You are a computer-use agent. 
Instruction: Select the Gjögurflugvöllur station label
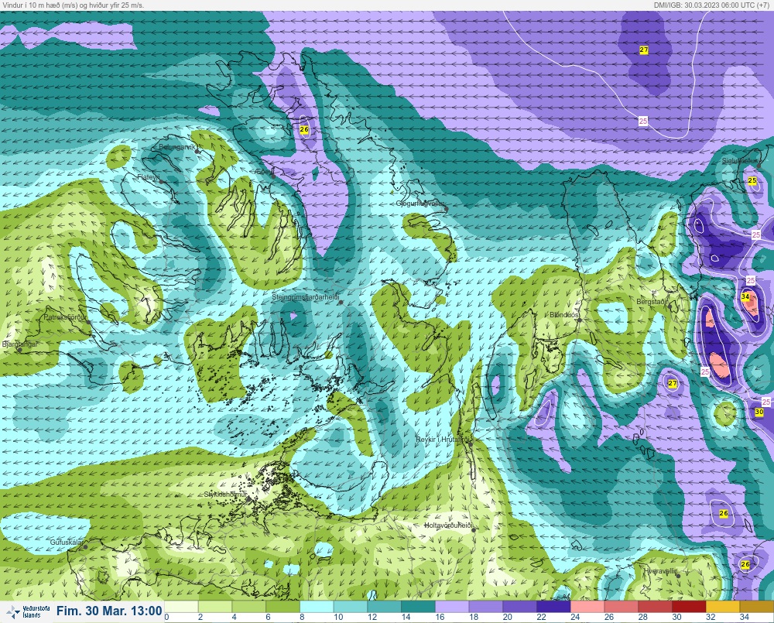pyautogui.click(x=420, y=204)
